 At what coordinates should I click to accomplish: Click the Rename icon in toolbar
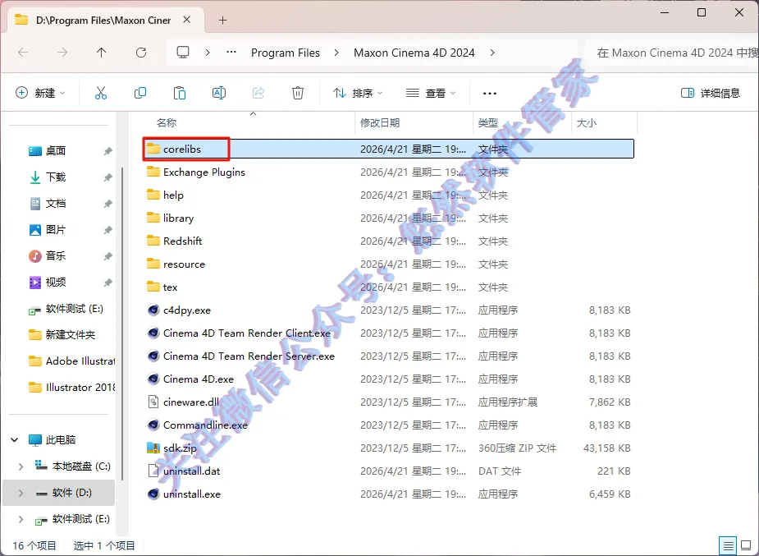tap(219, 93)
